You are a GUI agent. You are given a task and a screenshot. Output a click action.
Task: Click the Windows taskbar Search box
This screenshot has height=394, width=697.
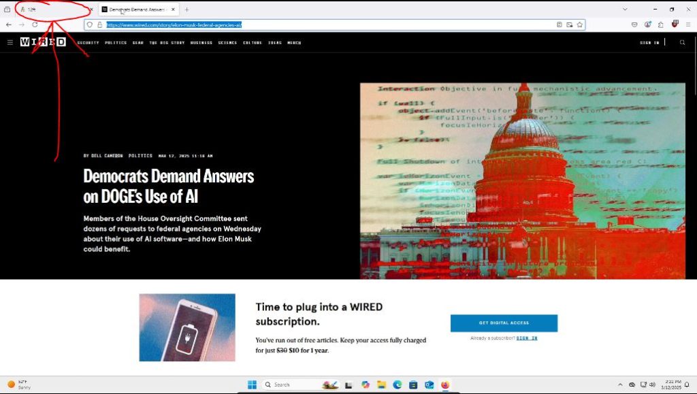300,384
